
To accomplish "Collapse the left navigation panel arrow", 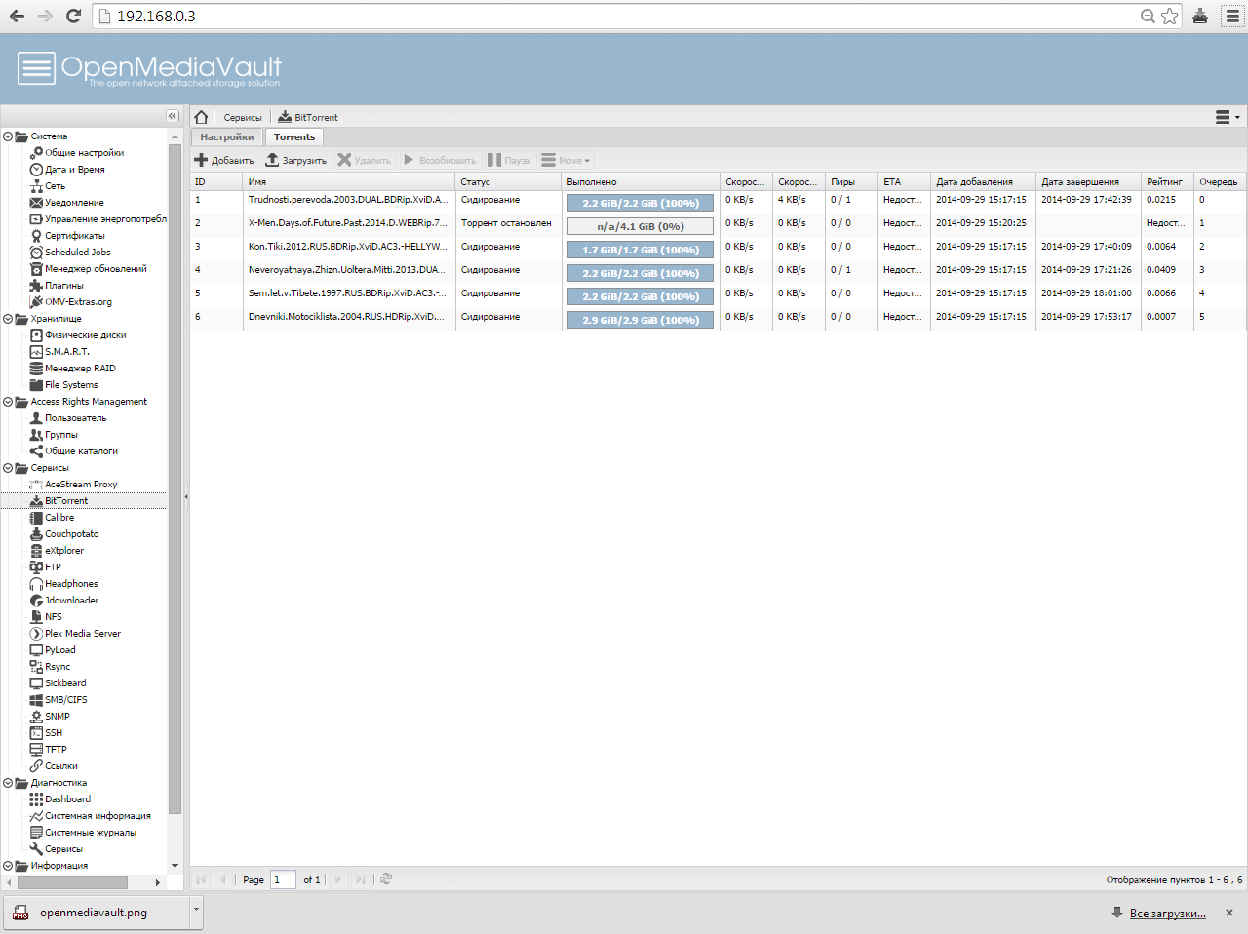I will point(173,116).
